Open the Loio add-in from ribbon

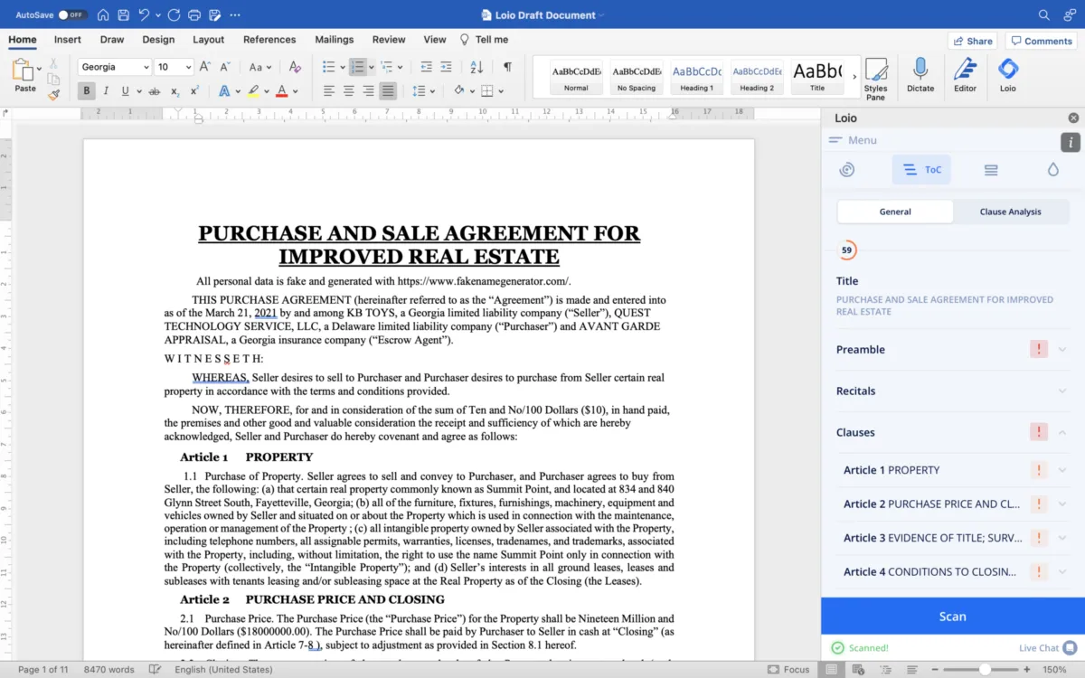pos(1007,75)
